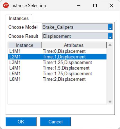Switch to the Instances tab
Viewport: 120px width, 129px height.
[x=19, y=18]
